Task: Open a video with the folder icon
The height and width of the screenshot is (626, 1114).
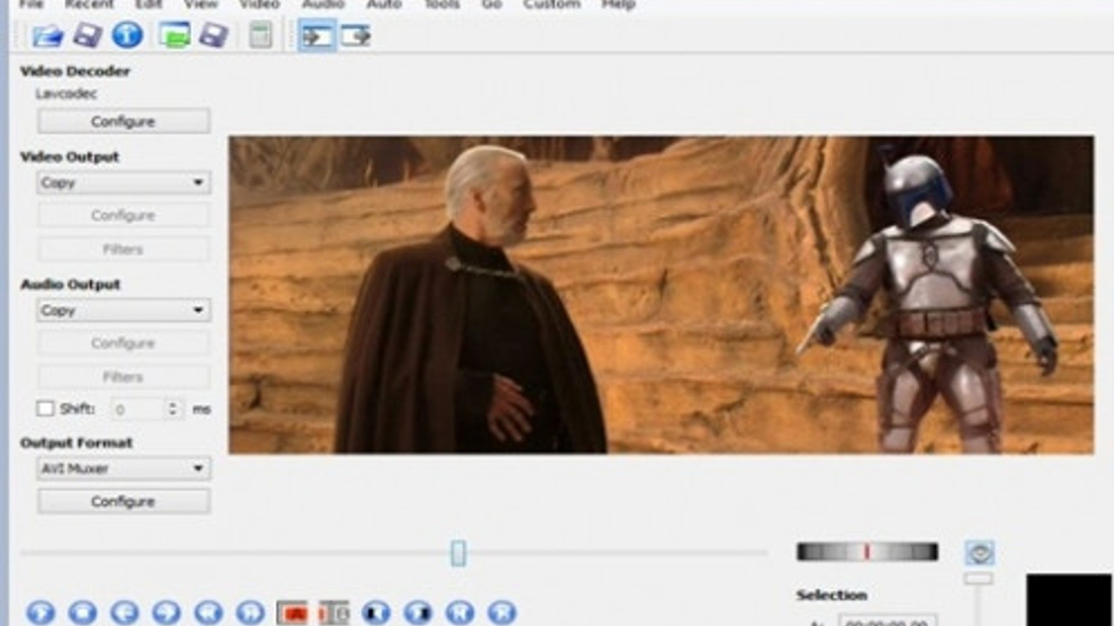Action: (48, 36)
